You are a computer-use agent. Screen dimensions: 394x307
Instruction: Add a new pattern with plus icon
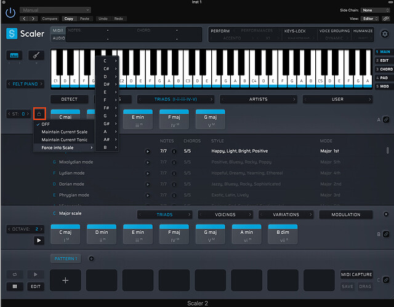point(92,258)
